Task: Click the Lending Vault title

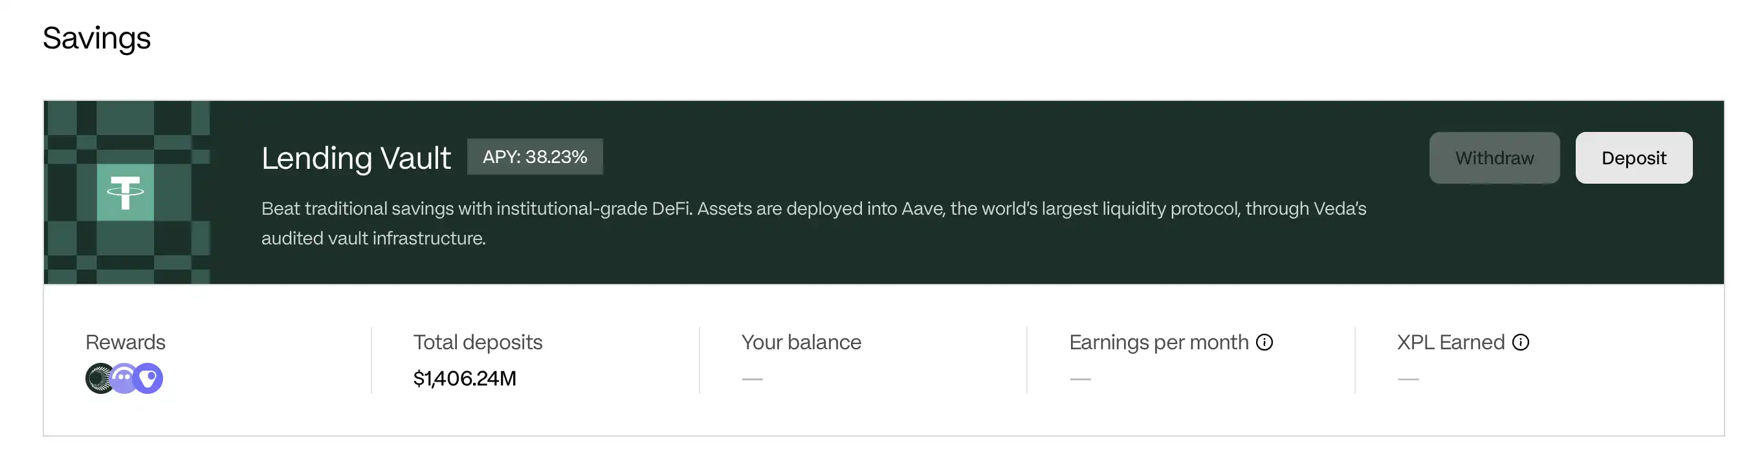Action: coord(356,158)
